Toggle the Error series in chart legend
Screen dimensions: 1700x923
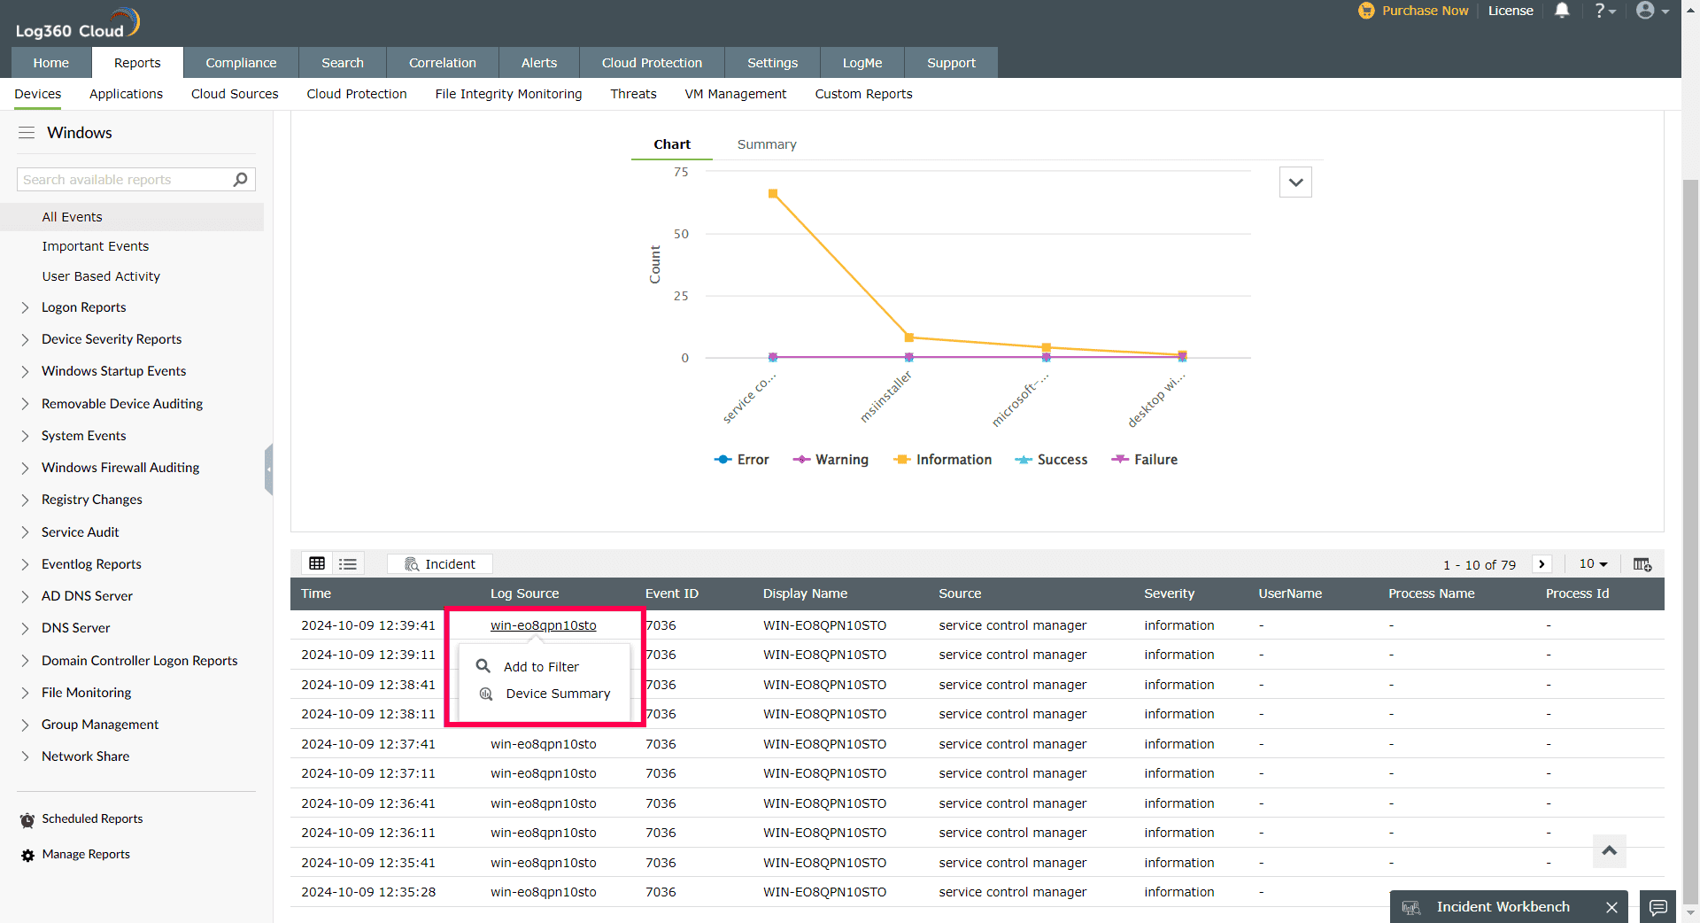[742, 460]
